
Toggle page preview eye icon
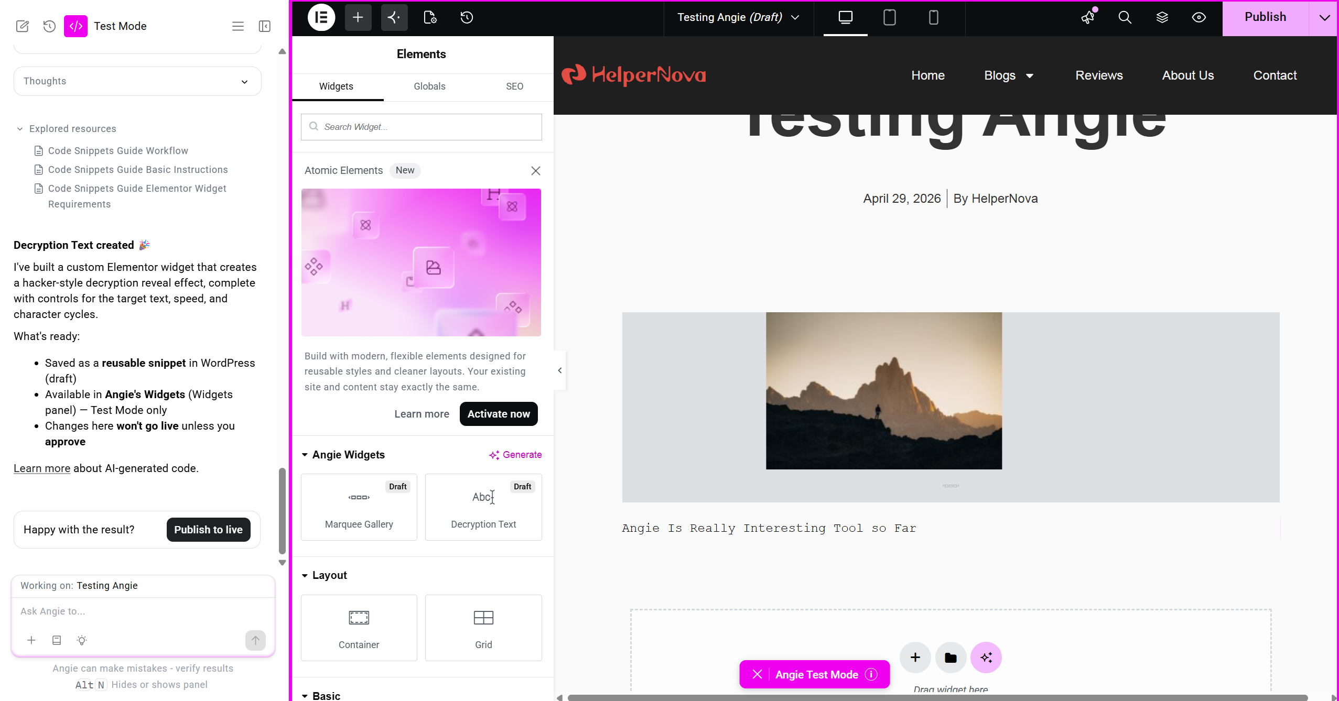(1198, 17)
